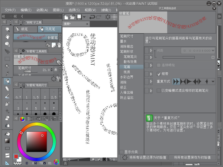
Task: Select the Fill bucket tool
Action: (x=7, y=134)
